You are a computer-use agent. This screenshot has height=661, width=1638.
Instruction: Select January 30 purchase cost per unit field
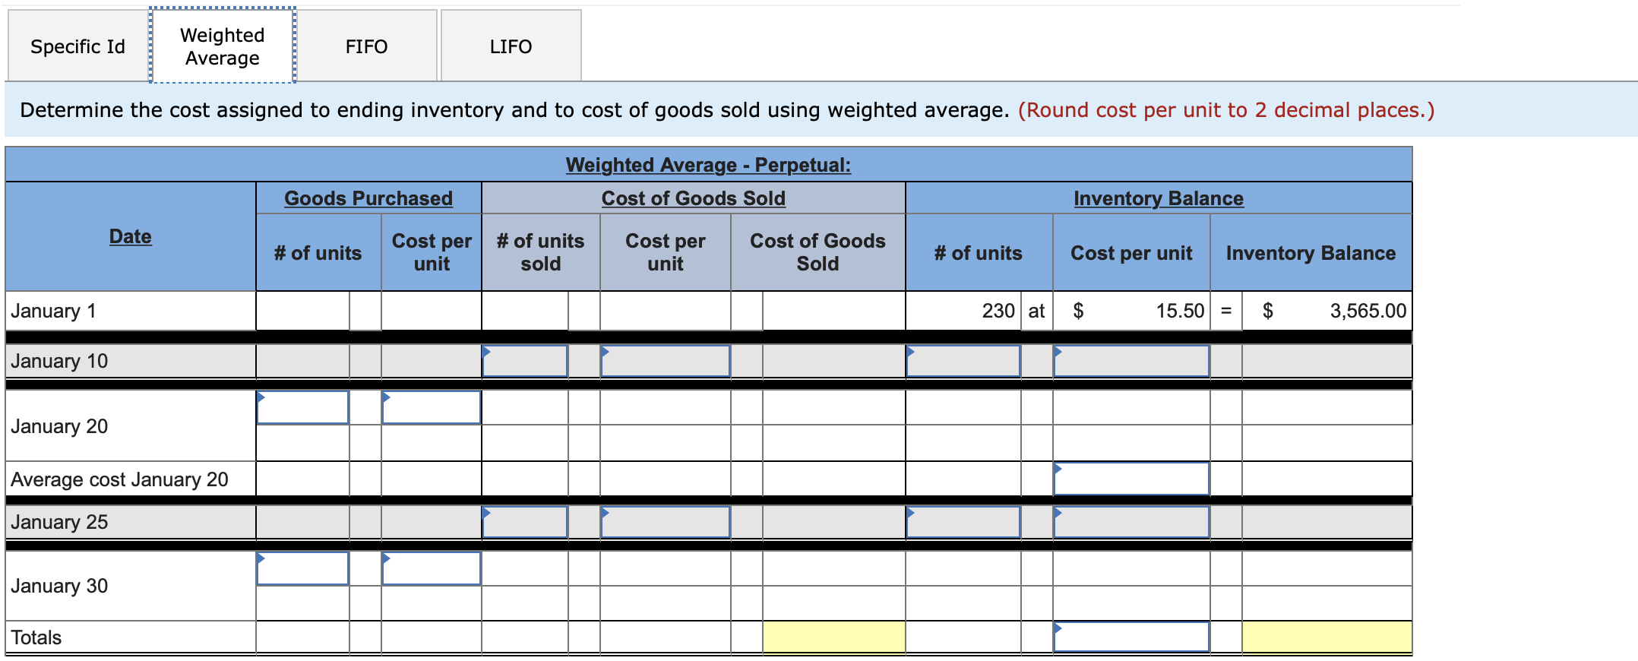click(x=431, y=568)
